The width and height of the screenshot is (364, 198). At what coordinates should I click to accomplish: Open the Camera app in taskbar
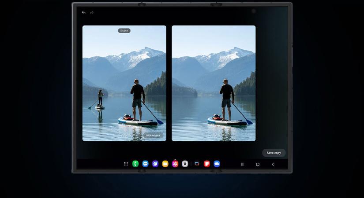[185, 164]
